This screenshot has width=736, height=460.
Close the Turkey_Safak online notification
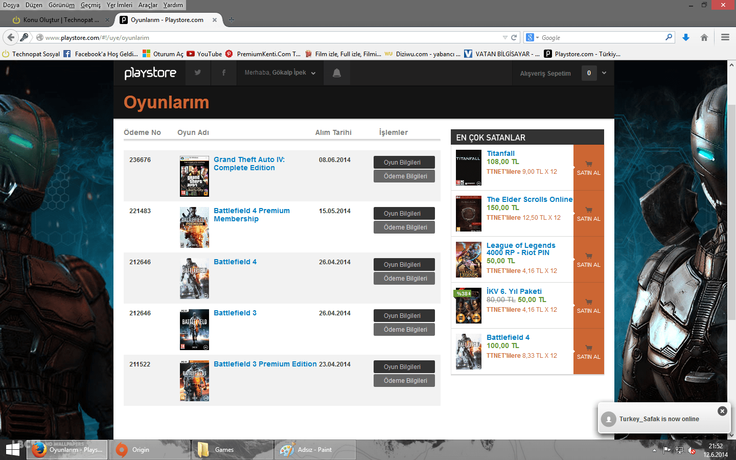point(722,411)
